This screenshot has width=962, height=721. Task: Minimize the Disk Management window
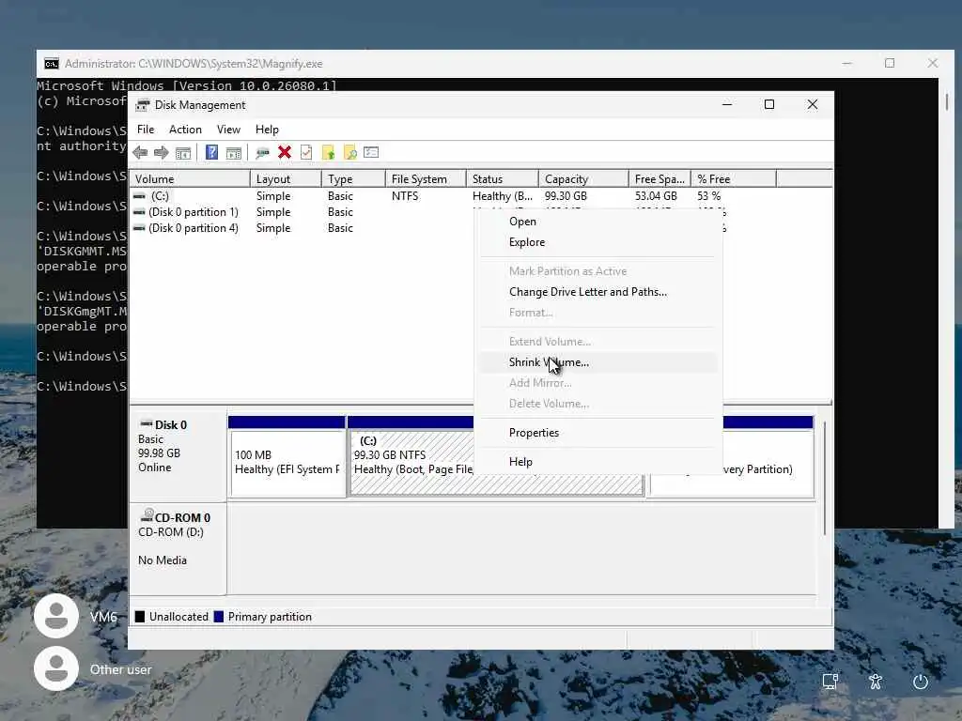point(727,105)
